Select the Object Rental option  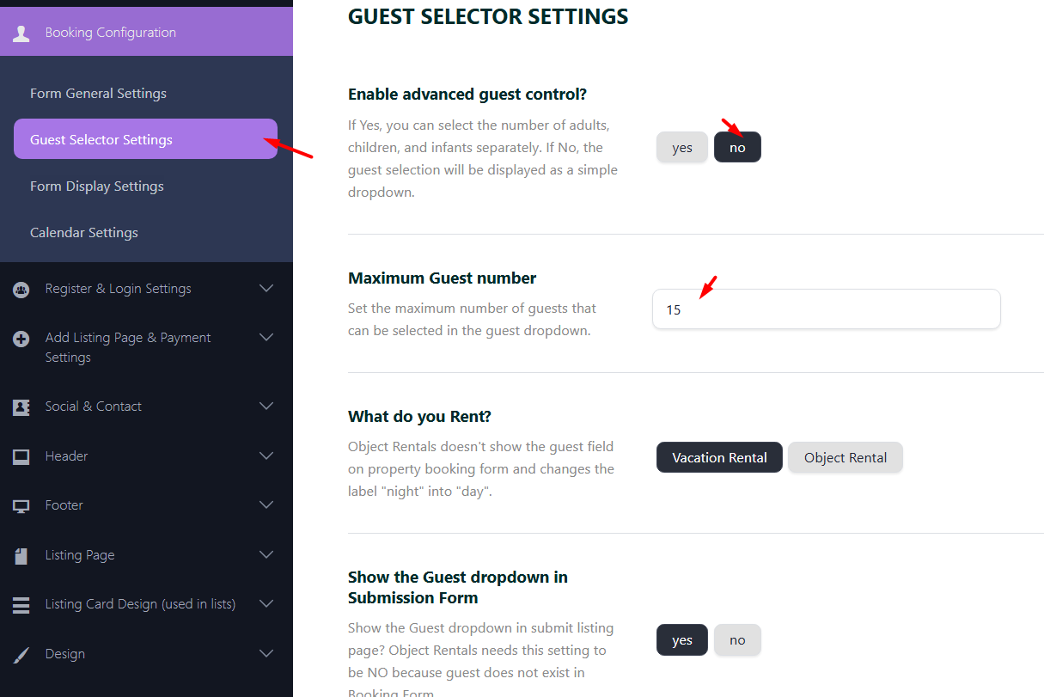(845, 458)
